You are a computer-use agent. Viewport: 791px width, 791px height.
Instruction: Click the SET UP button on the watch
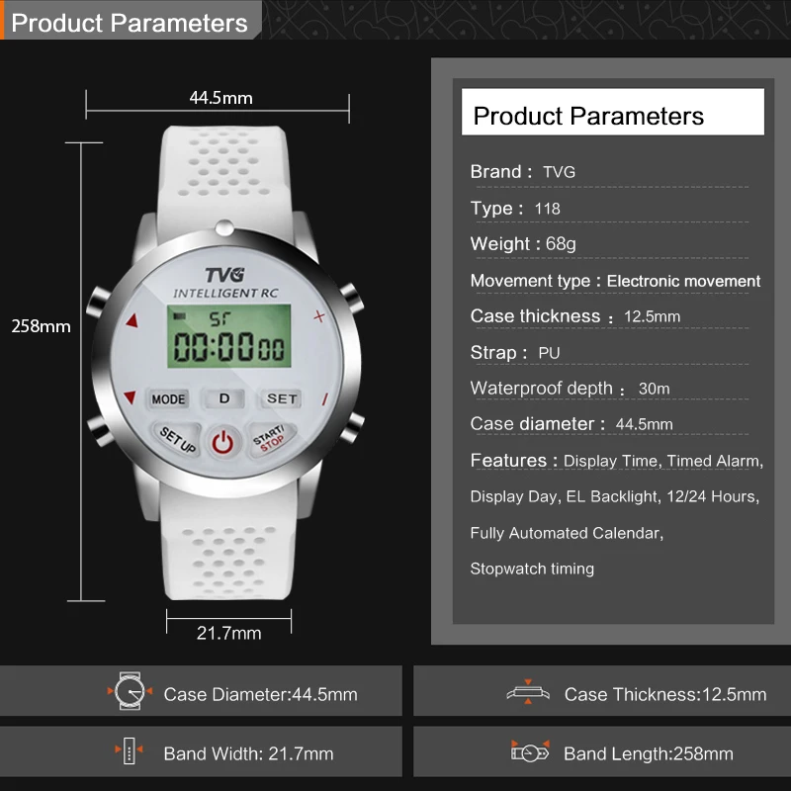177,439
